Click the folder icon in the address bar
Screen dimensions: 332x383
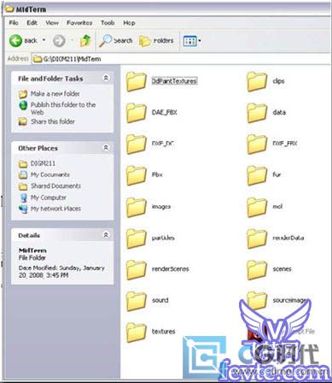[38, 59]
